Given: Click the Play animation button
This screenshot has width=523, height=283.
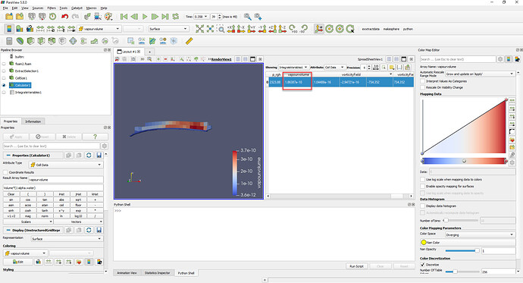Looking at the screenshot, I should [145, 17].
